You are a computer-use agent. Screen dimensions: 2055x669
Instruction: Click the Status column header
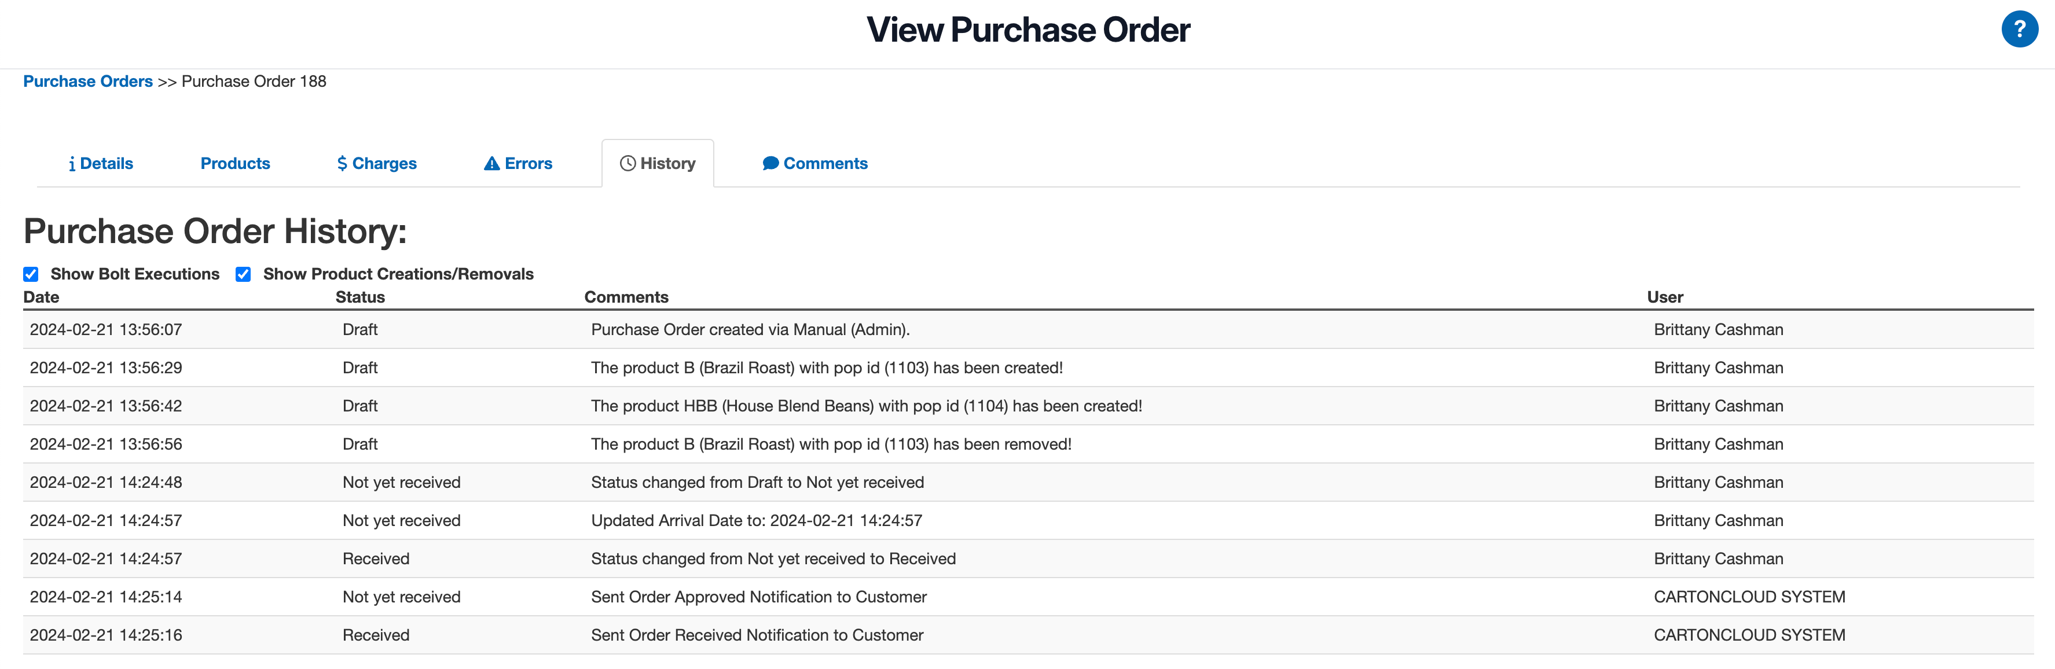[360, 297]
